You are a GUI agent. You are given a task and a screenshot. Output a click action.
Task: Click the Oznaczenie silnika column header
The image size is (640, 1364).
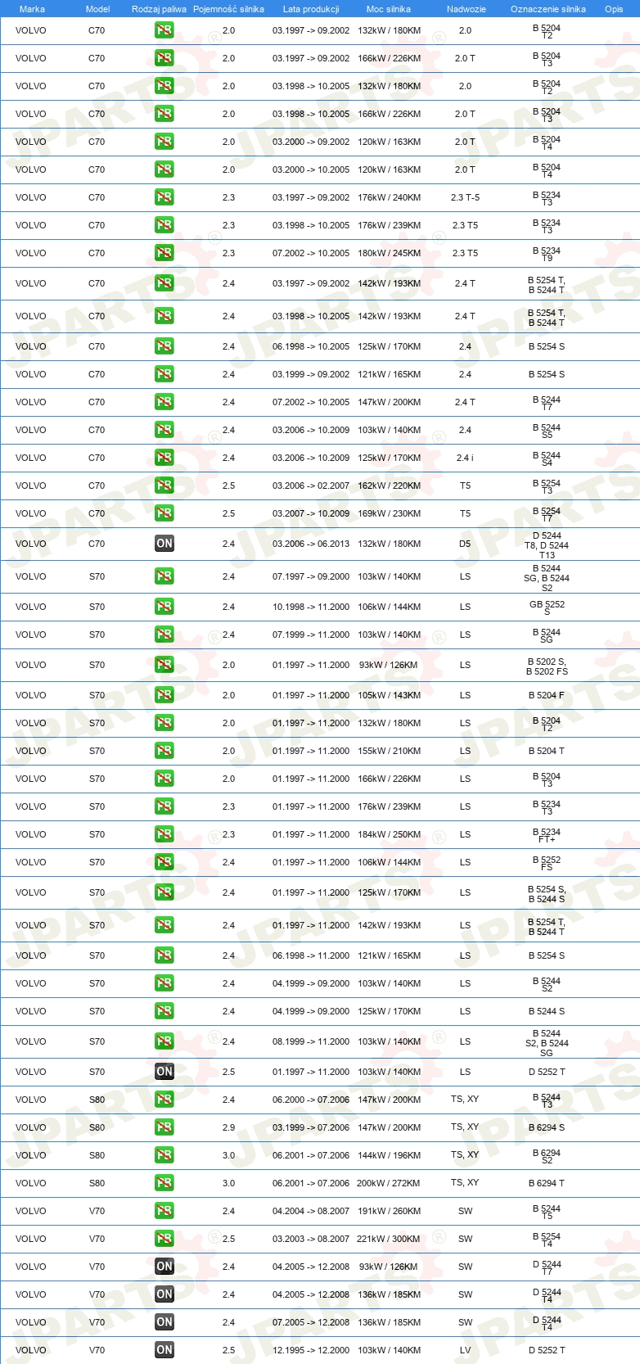(548, 9)
